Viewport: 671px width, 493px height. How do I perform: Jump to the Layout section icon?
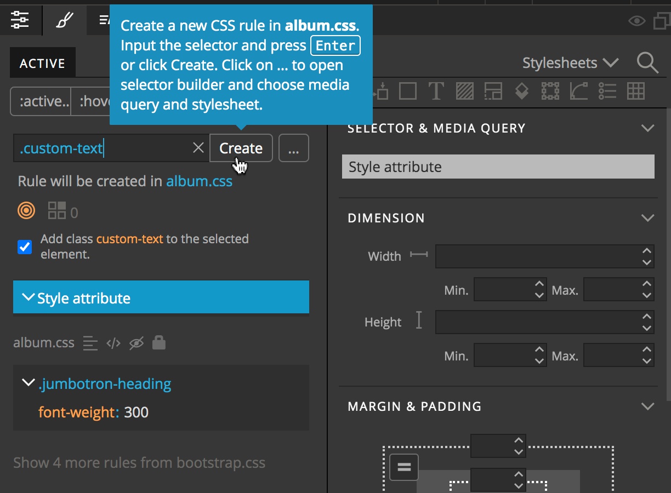click(x=493, y=91)
